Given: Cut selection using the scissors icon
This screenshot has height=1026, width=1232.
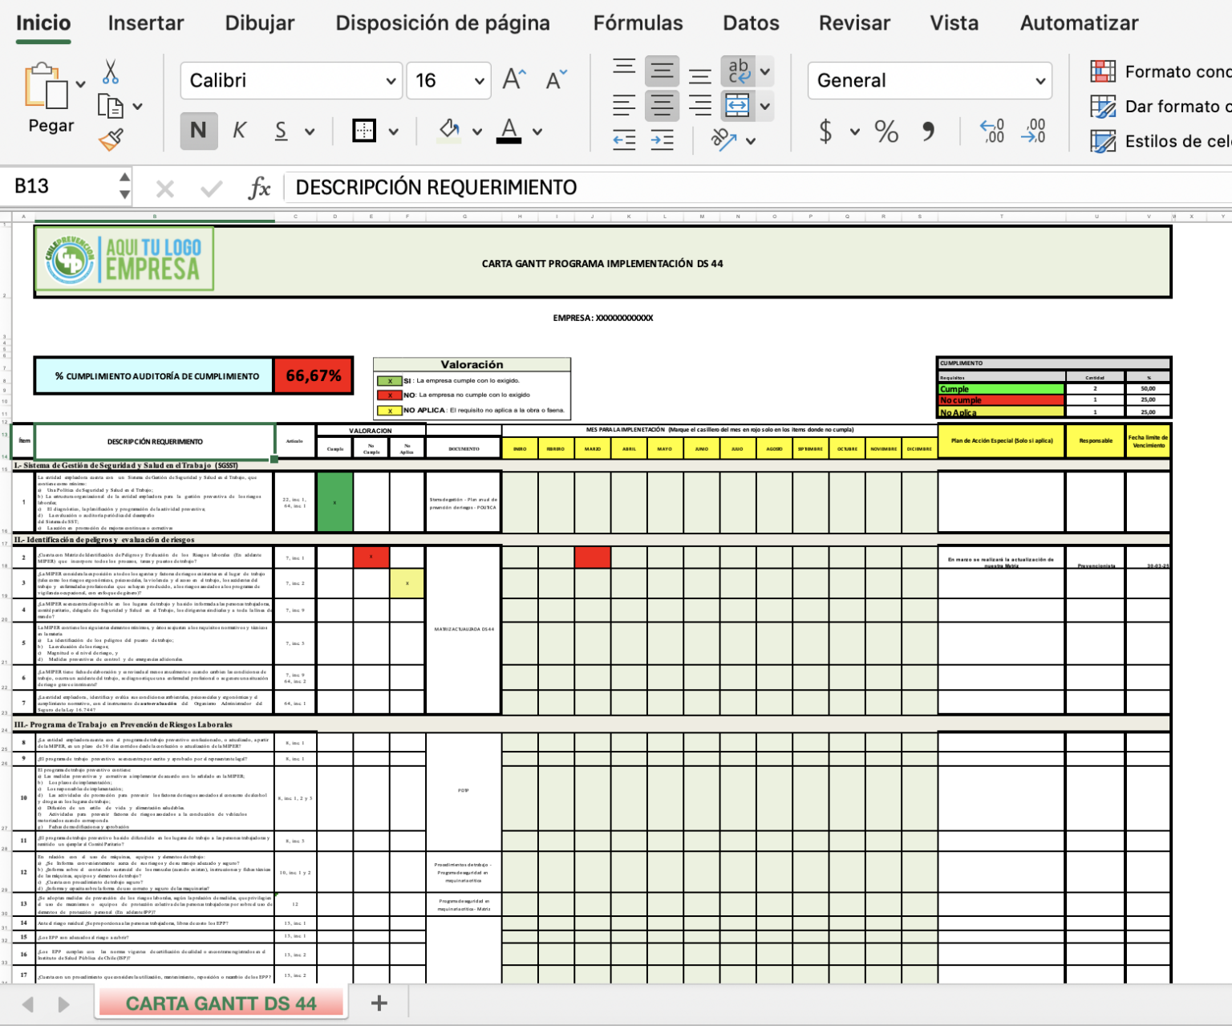Looking at the screenshot, I should (111, 73).
